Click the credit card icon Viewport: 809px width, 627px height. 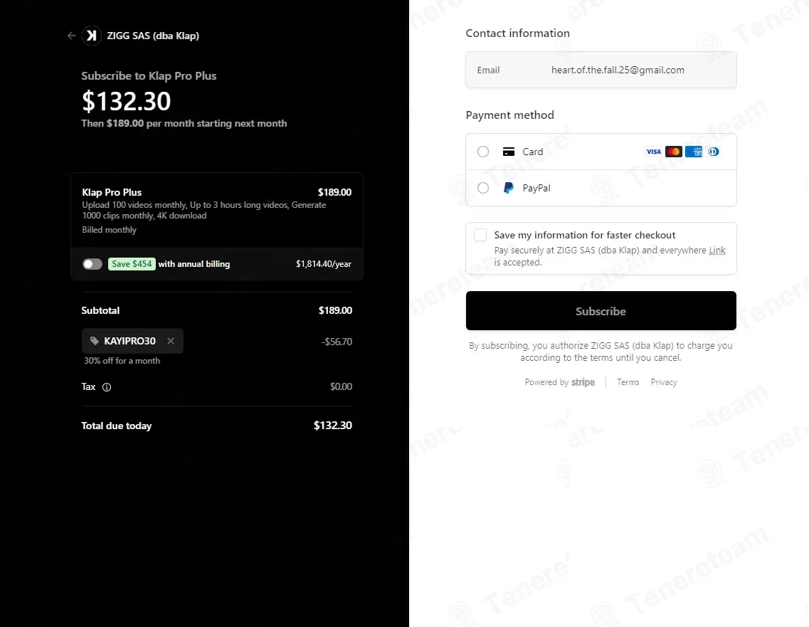tap(509, 152)
